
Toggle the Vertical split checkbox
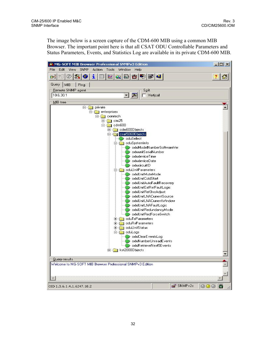144,96
